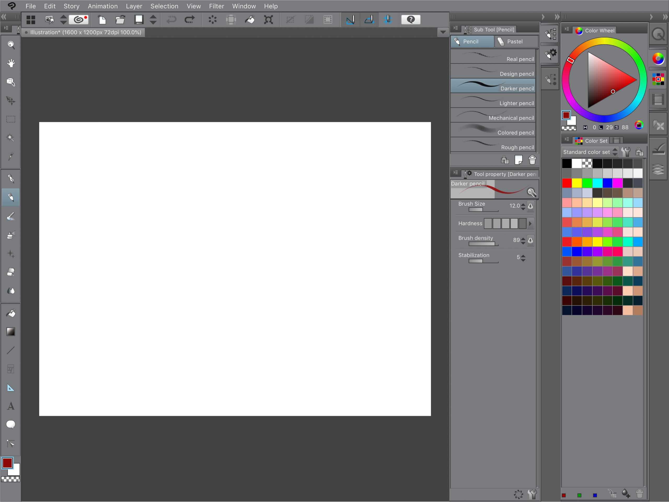Screen dimensions: 669x502
Task: Pick the pure red swatch in the color set
Action: coord(567,183)
